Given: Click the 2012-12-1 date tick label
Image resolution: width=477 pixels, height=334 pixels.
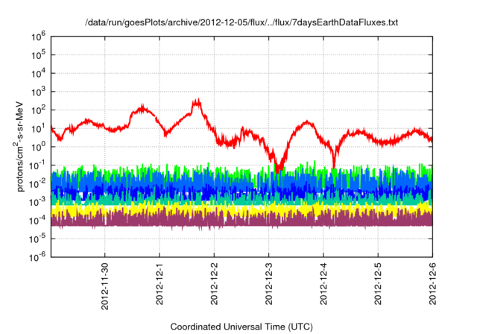Looking at the screenshot, I should click(x=159, y=284).
